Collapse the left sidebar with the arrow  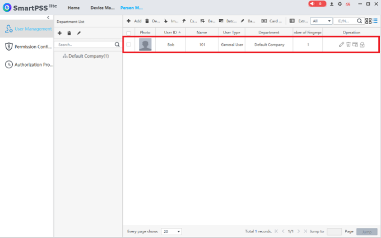pos(48,17)
